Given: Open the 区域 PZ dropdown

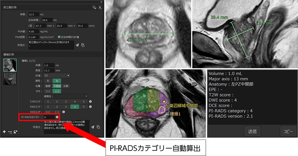Looking at the screenshot, I should (57, 76).
